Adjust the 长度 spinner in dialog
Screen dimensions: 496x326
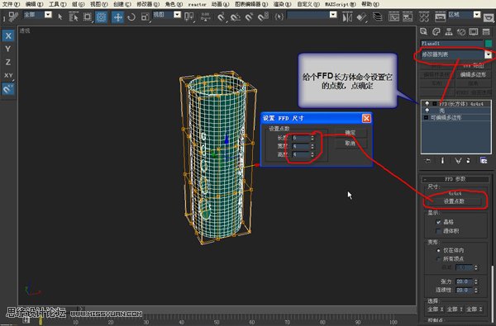click(x=312, y=138)
